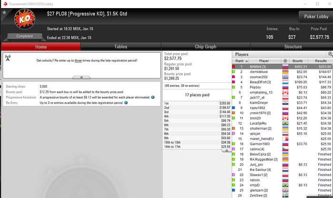Click the Completed status button
Screen dimensions: 333x198
(x=25, y=36)
